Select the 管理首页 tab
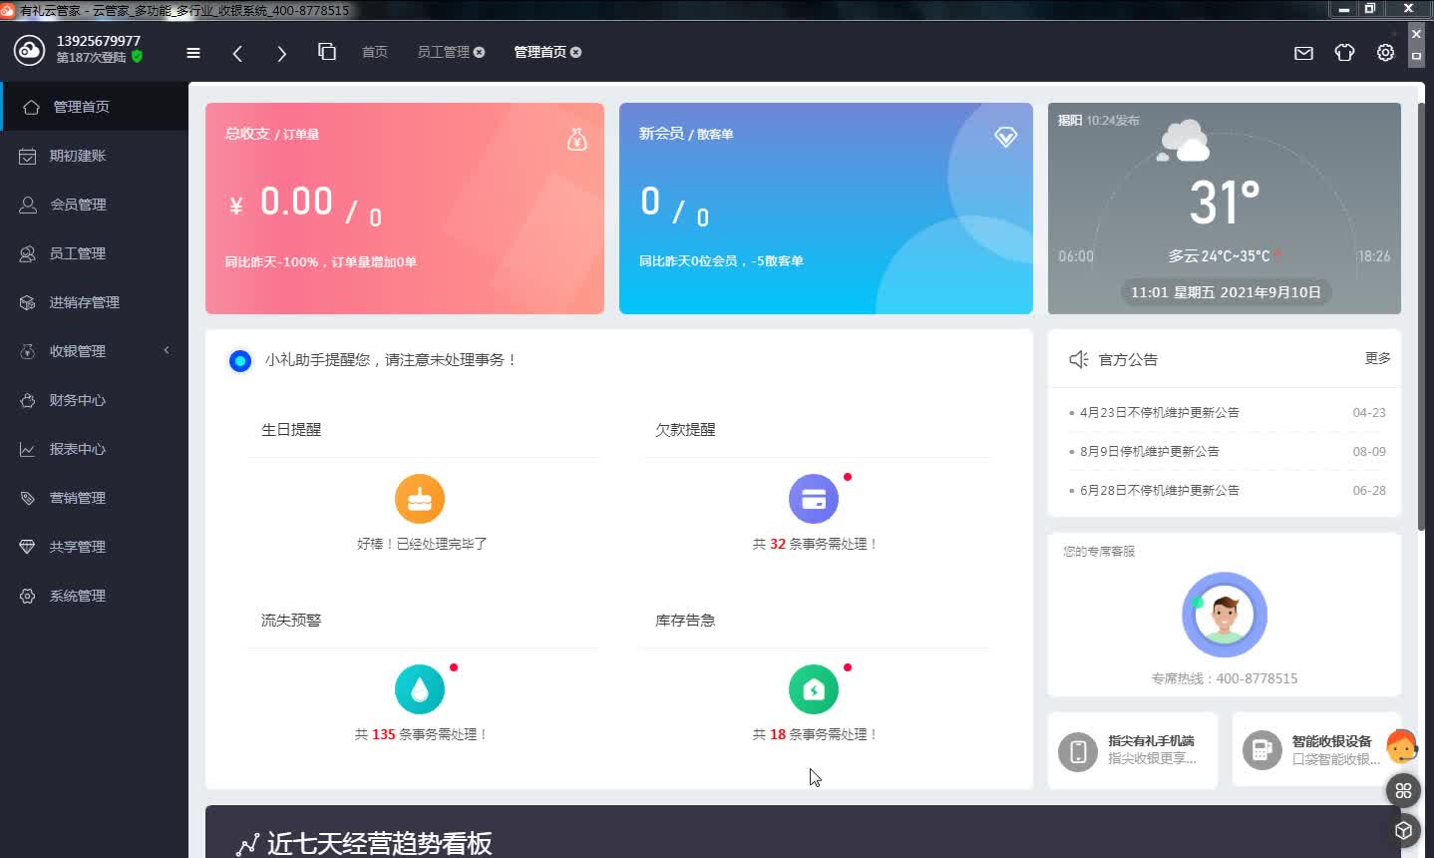 pyautogui.click(x=539, y=52)
